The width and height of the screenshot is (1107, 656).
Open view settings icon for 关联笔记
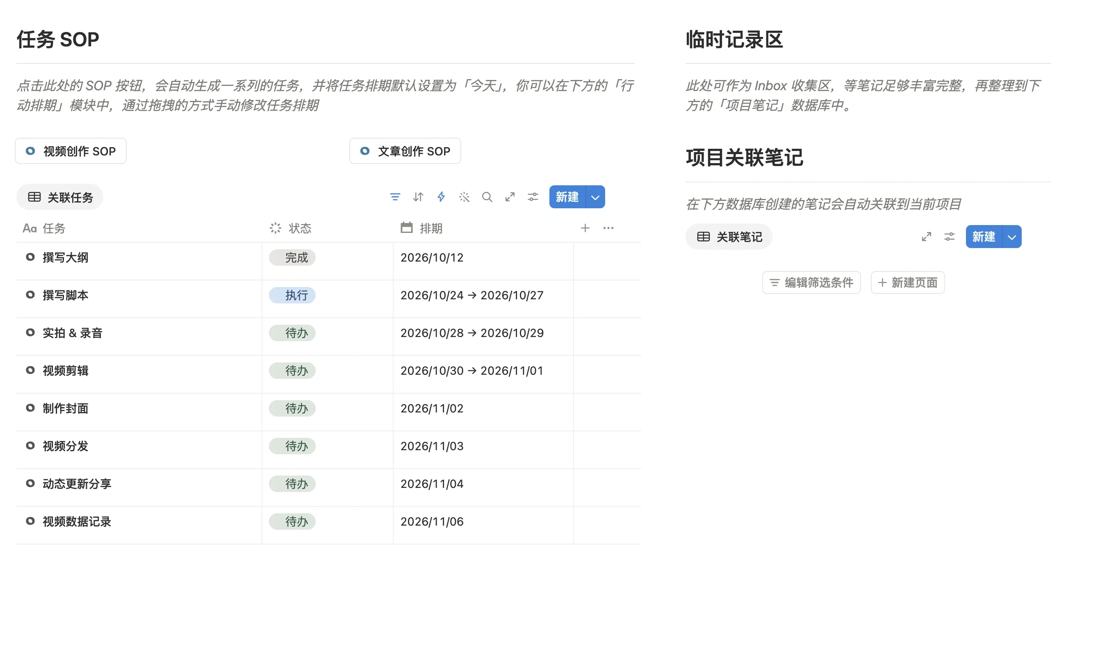949,237
